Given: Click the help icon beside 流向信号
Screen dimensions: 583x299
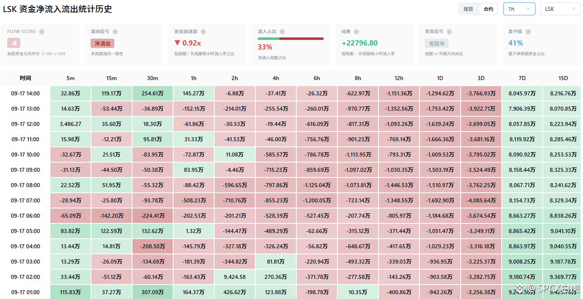Looking at the screenshot, I should [115, 32].
